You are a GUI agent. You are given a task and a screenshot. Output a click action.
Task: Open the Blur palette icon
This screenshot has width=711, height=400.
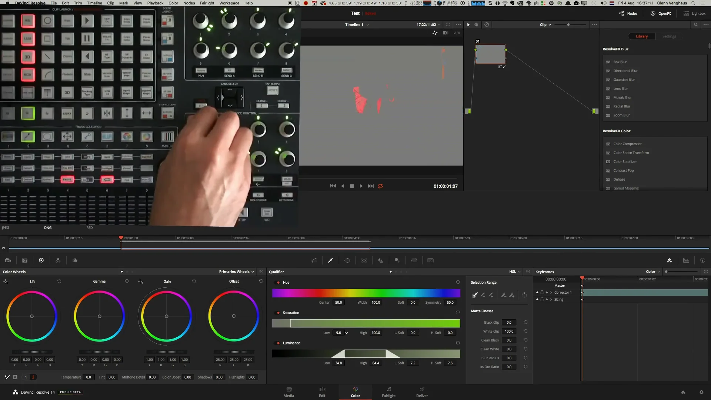(x=380, y=260)
